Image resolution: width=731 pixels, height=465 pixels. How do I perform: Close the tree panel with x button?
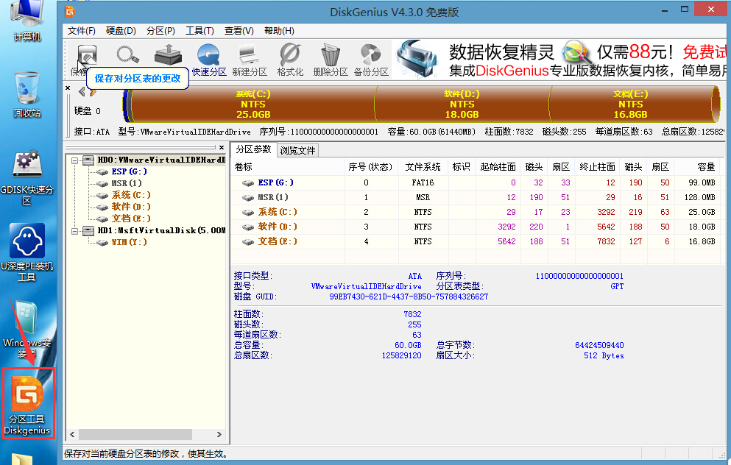222,147
